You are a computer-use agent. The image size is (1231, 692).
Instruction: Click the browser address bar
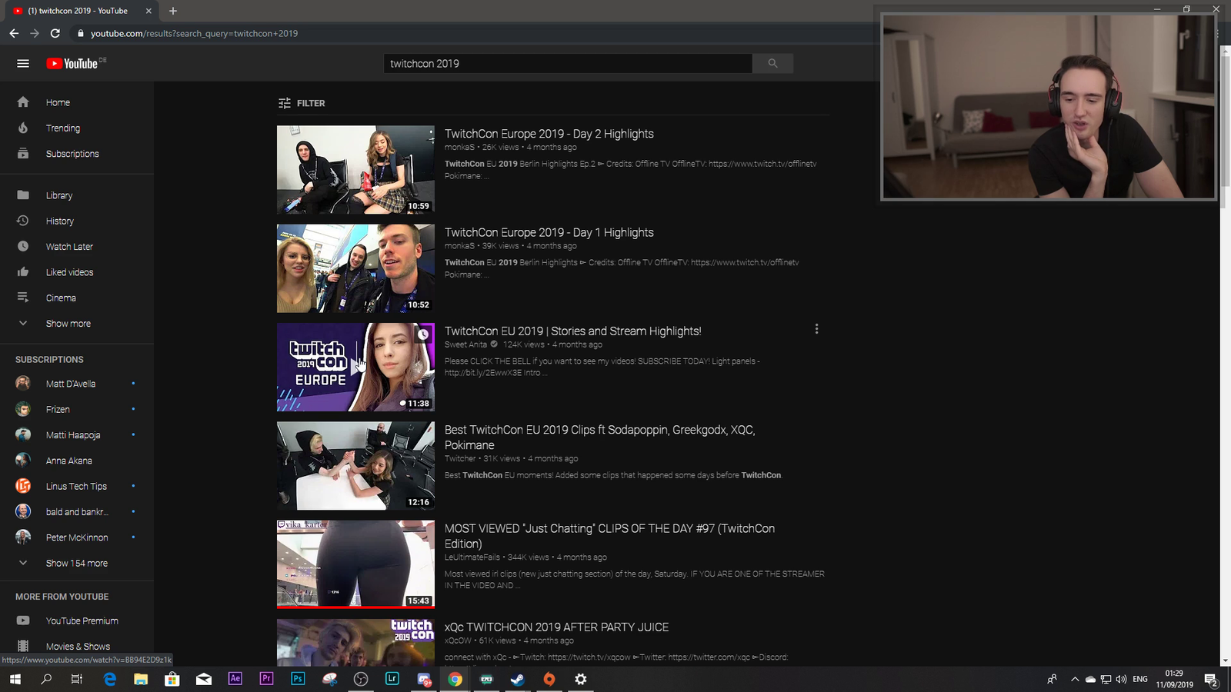(477, 33)
